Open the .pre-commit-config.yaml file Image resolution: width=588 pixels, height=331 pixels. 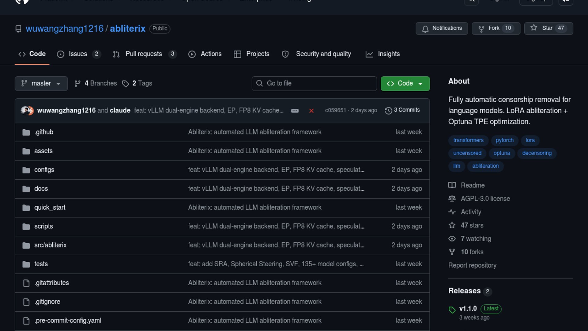click(68, 321)
